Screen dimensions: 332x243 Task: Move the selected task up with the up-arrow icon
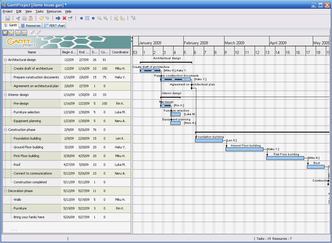click(x=24, y=33)
